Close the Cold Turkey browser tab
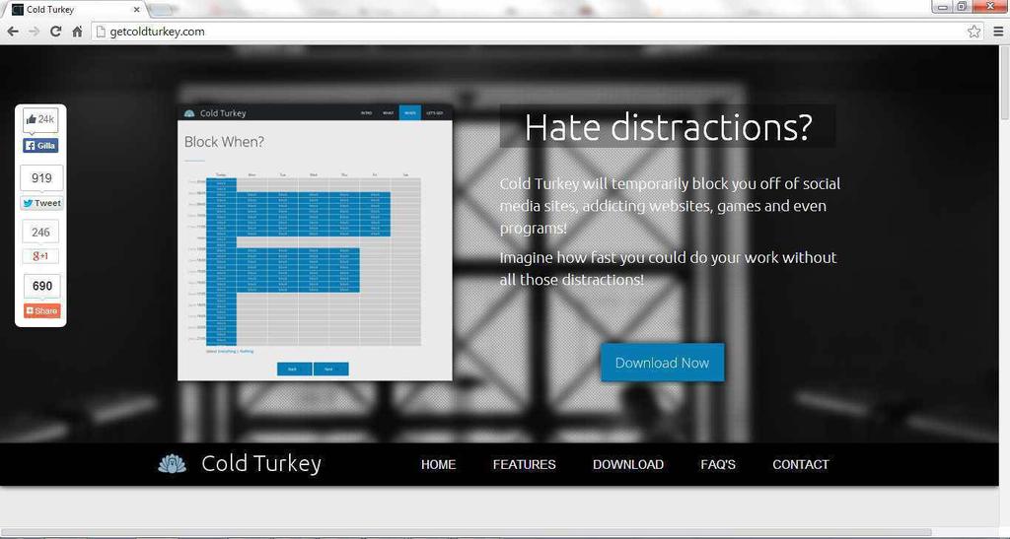The height and width of the screenshot is (539, 1010). [x=136, y=10]
